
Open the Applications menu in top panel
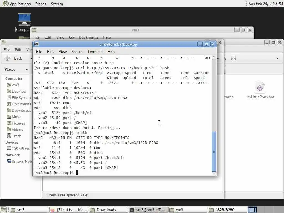[x=20, y=4]
